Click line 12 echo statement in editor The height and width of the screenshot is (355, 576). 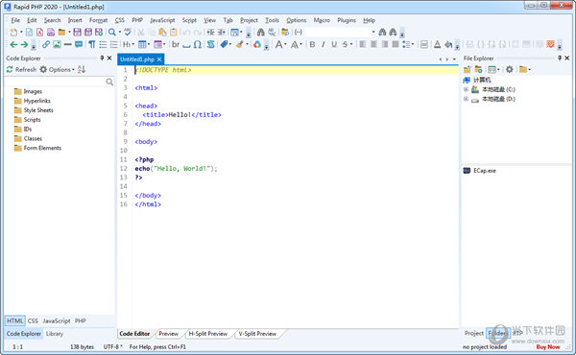176,169
